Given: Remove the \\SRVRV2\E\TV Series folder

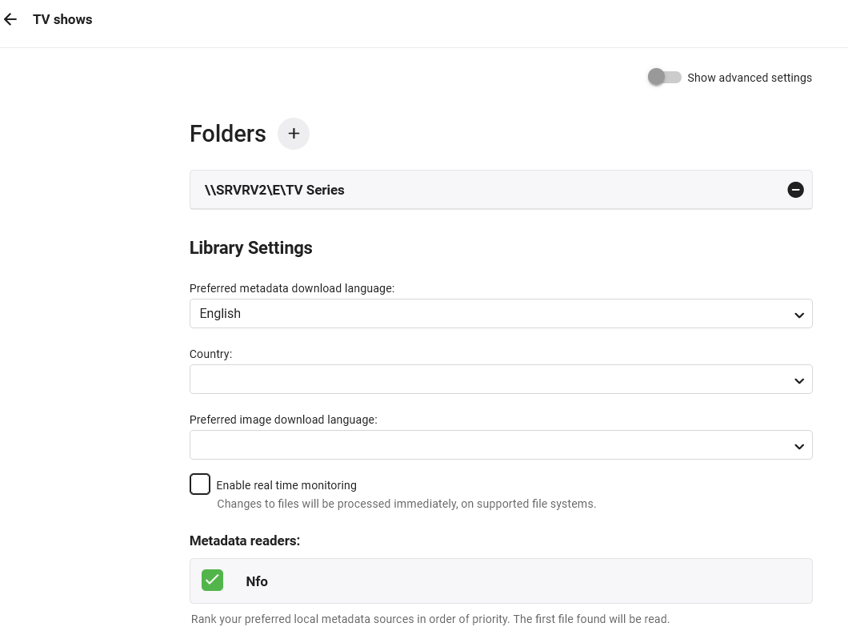Looking at the screenshot, I should (795, 190).
